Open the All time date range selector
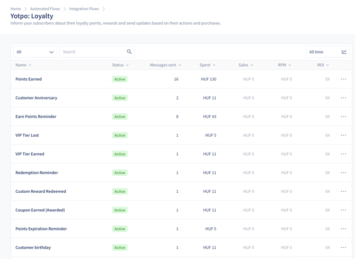This screenshot has height=259, width=355. point(327,52)
